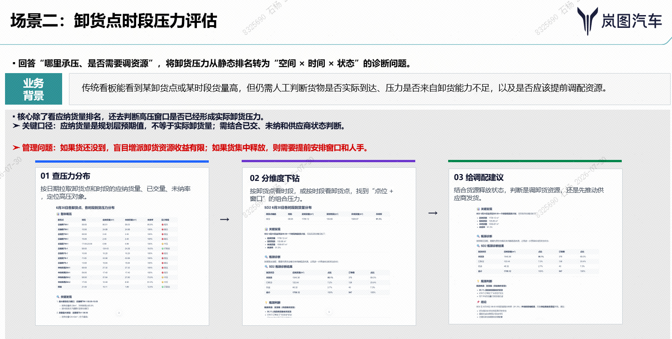Image resolution: width=672 pixels, height=339 pixels.
Task: Select the description text under 02 分维度下钻
Action: [x=322, y=195]
